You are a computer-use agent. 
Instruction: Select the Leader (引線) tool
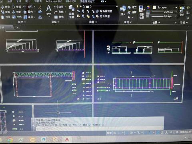[59, 12]
